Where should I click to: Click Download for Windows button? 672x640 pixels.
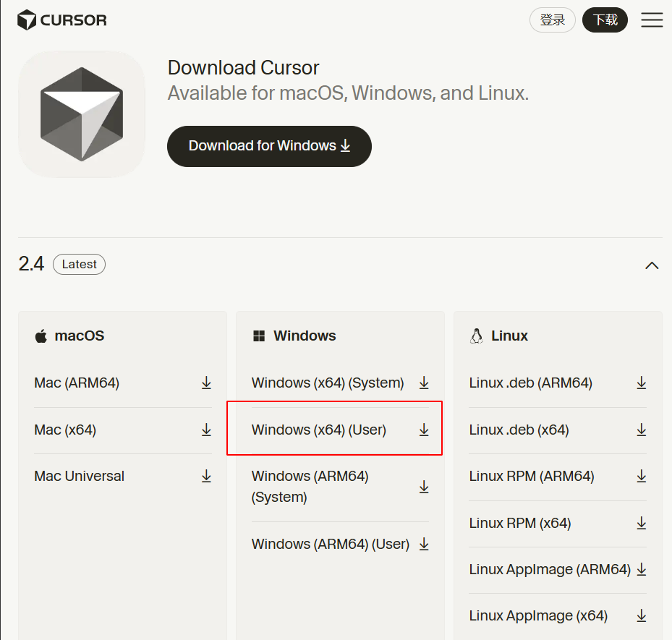269,146
